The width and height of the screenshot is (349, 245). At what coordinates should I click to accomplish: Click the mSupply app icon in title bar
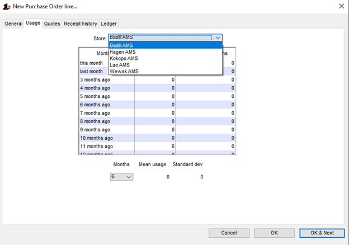pyautogui.click(x=6, y=6)
